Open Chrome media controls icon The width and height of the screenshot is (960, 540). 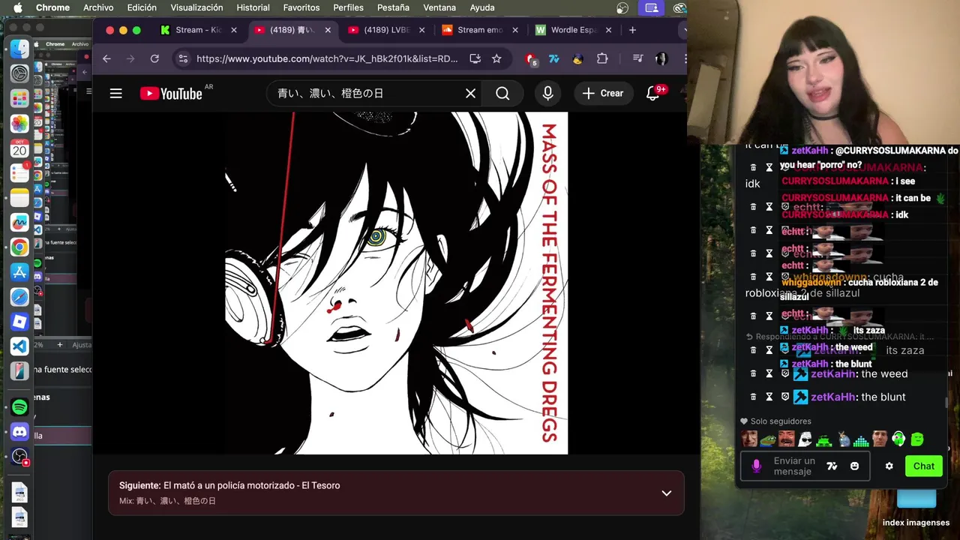[637, 58]
